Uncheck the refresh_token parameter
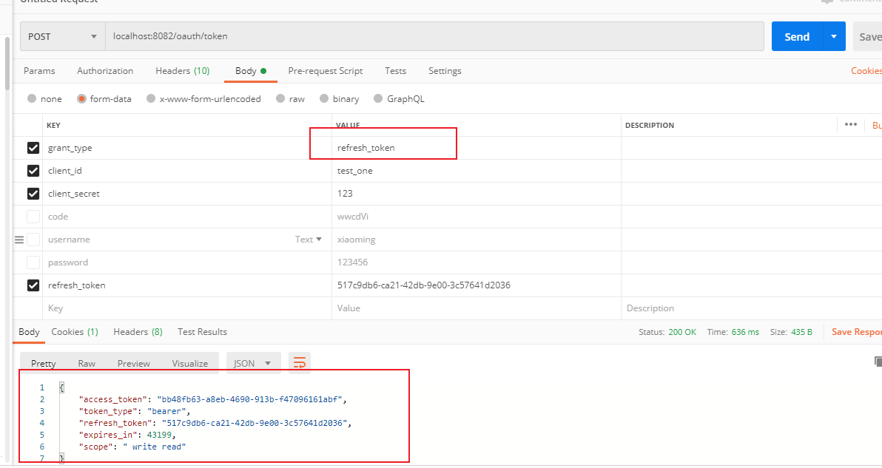The height and width of the screenshot is (468, 882). pyautogui.click(x=33, y=285)
